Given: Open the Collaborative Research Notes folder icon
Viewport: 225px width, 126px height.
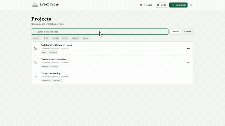Looking at the screenshot, I should tap(35, 49).
